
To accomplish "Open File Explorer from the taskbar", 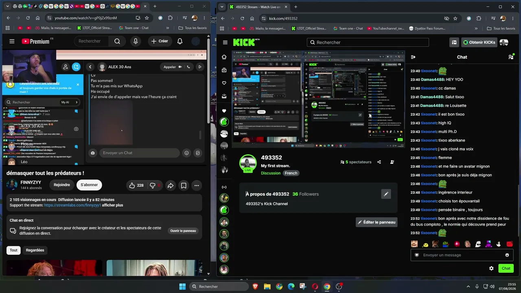I will [x=267, y=286].
